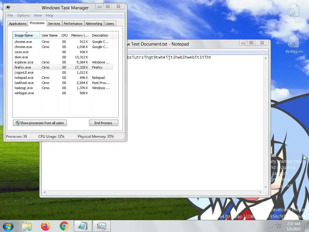Show hidden tray icons arrow
Image resolution: width=309 pixels, height=232 pixels.
[x=271, y=226]
